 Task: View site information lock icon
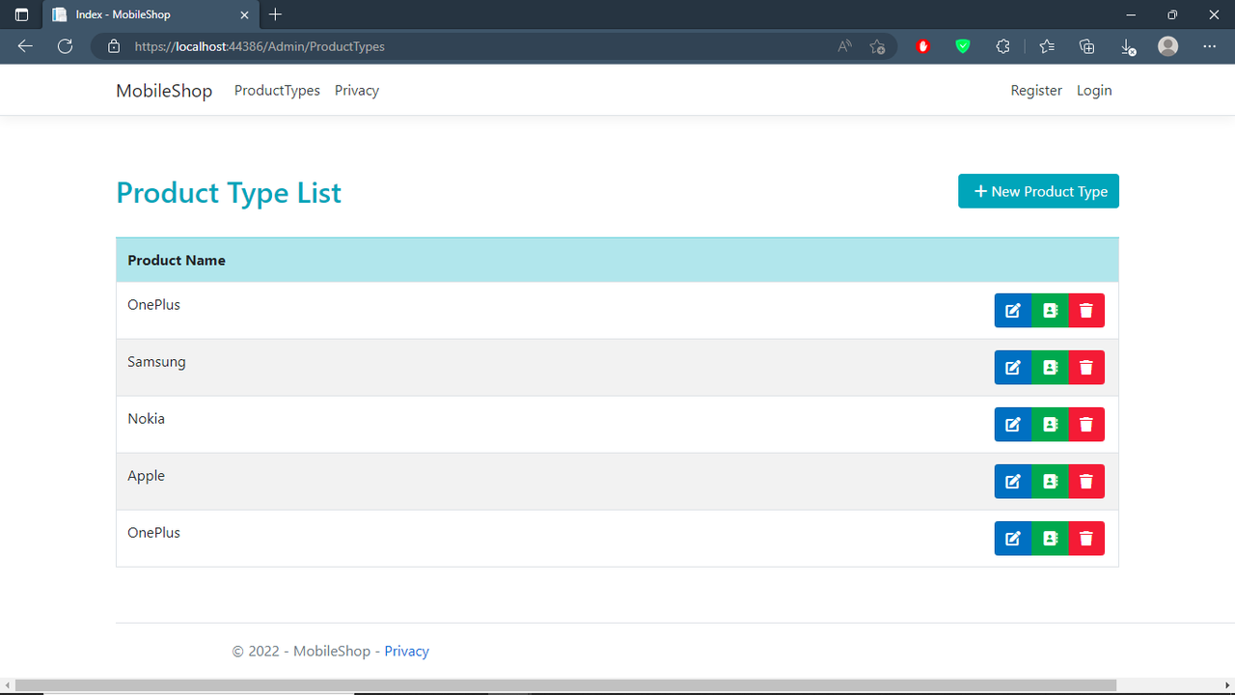tap(114, 46)
